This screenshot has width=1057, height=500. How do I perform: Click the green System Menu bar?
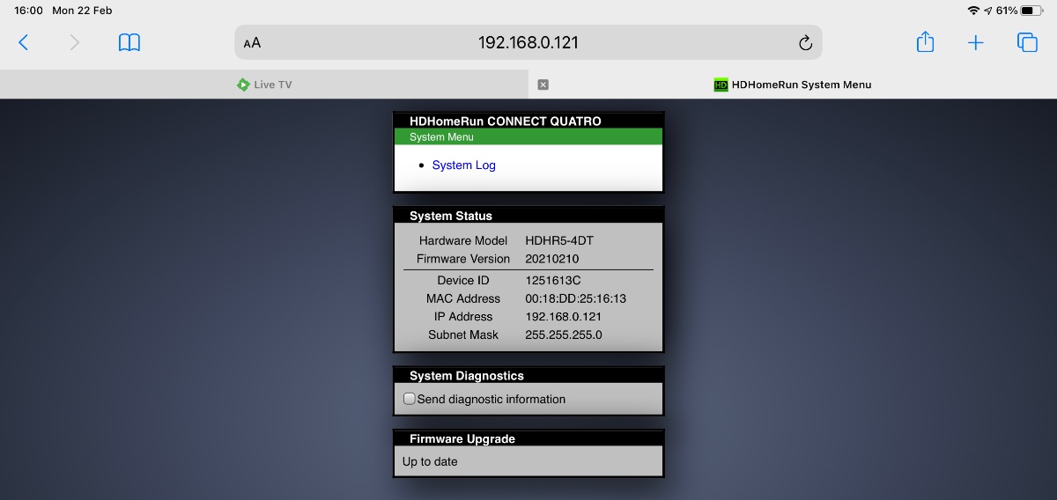[x=528, y=136]
